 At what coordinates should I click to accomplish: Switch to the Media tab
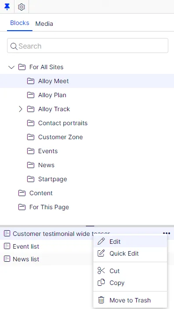click(44, 24)
